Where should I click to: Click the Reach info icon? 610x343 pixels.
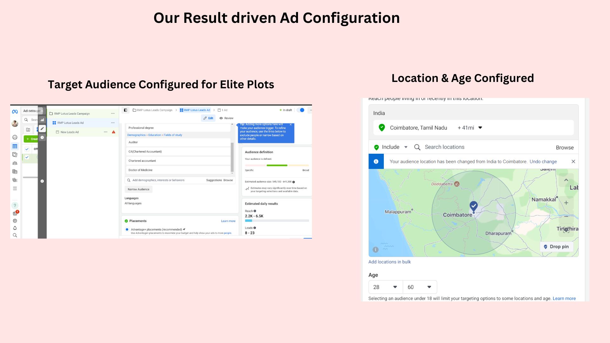click(255, 211)
